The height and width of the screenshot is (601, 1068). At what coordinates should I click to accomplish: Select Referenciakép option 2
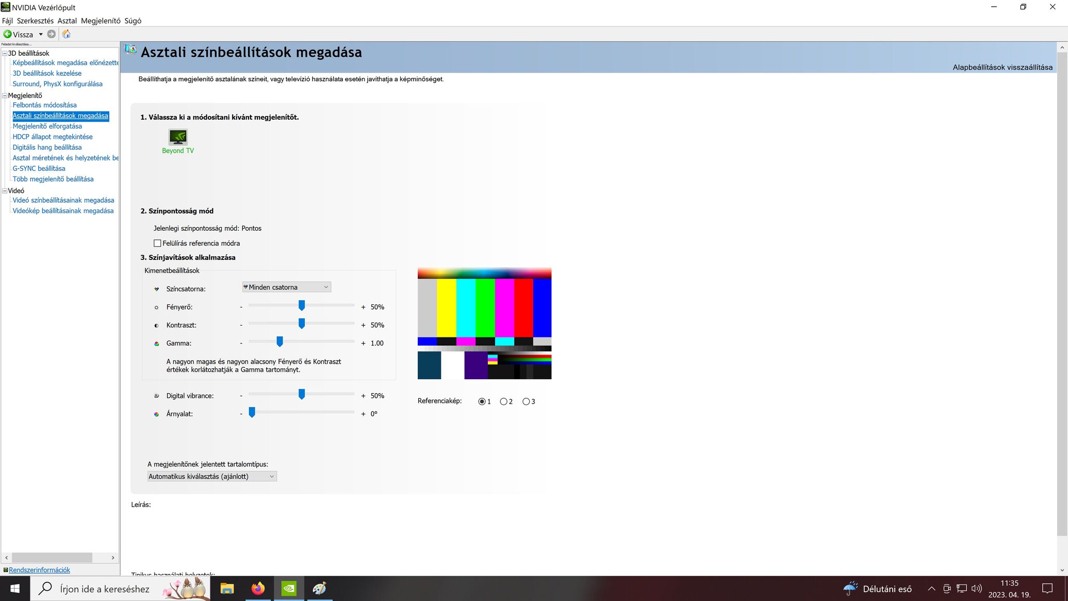pos(503,401)
